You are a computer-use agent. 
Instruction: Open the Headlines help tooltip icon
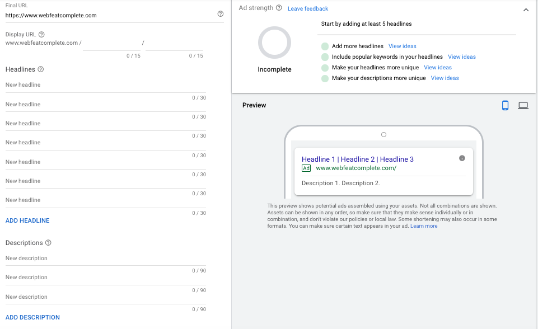click(x=40, y=69)
